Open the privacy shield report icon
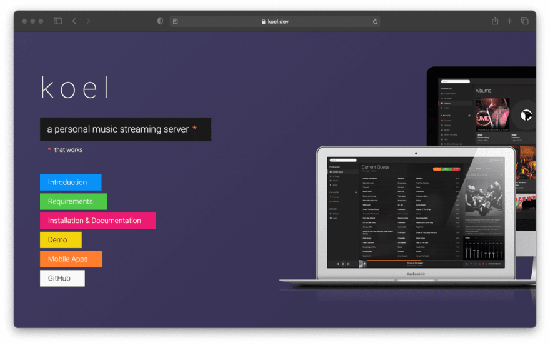Image resolution: width=550 pixels, height=345 pixels. (x=160, y=21)
